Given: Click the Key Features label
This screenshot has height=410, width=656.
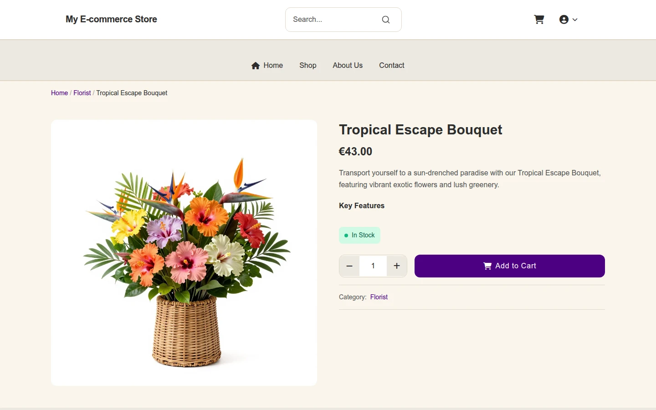Looking at the screenshot, I should coord(362,205).
